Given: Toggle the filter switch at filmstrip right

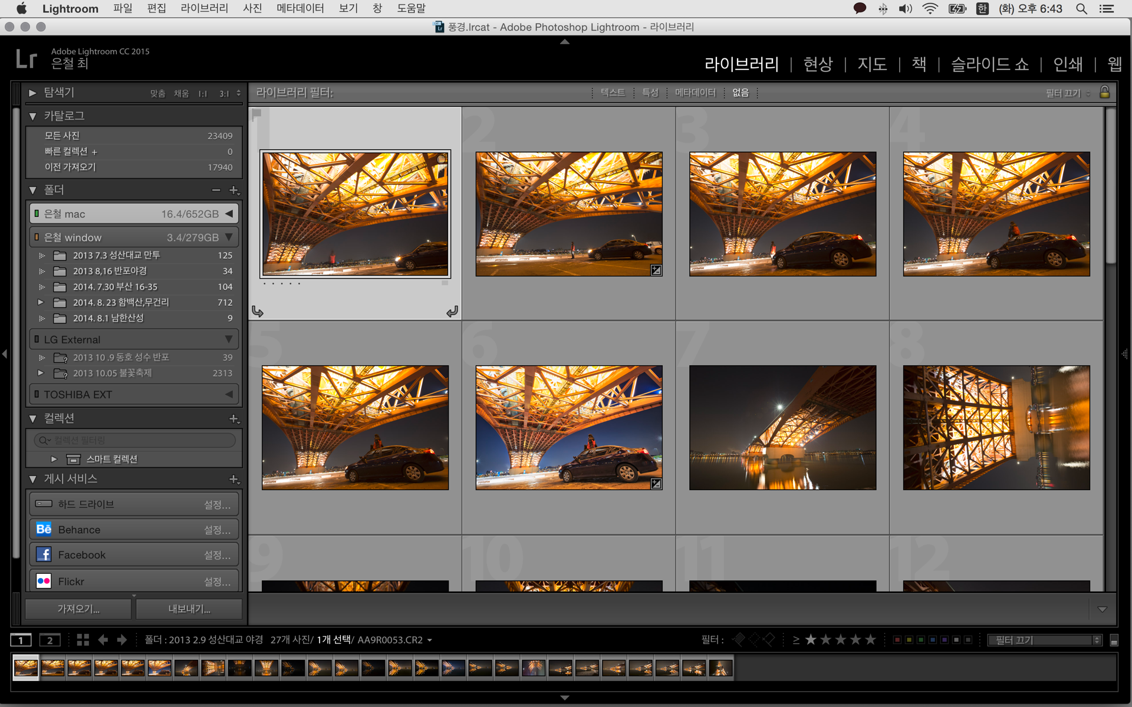Looking at the screenshot, I should 1114,640.
